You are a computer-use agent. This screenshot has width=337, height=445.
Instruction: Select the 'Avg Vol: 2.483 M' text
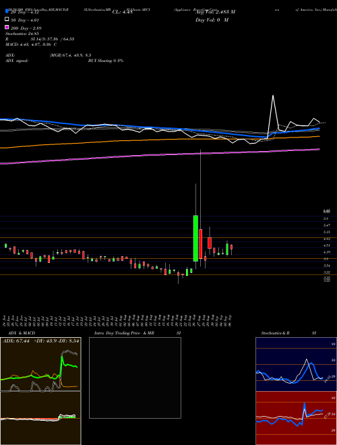pyautogui.click(x=215, y=12)
